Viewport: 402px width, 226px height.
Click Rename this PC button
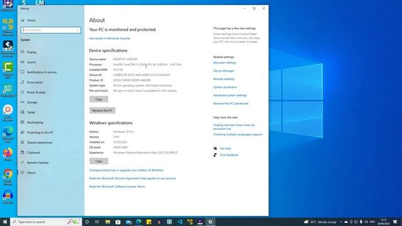pyautogui.click(x=102, y=110)
